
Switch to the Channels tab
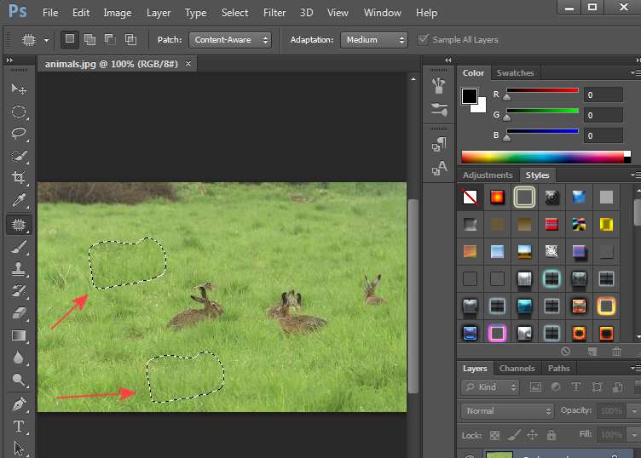click(517, 369)
